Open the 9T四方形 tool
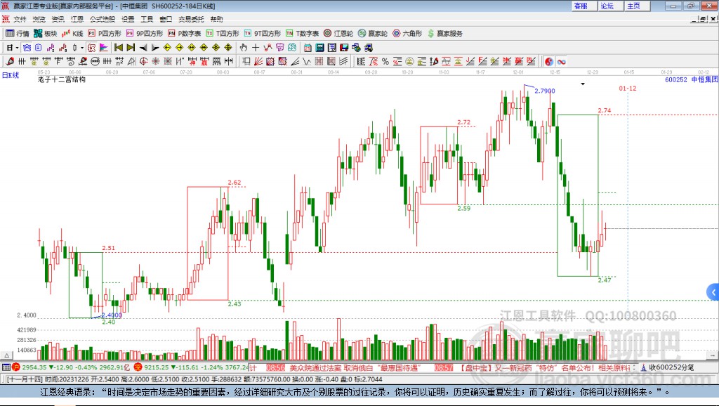 [263, 34]
